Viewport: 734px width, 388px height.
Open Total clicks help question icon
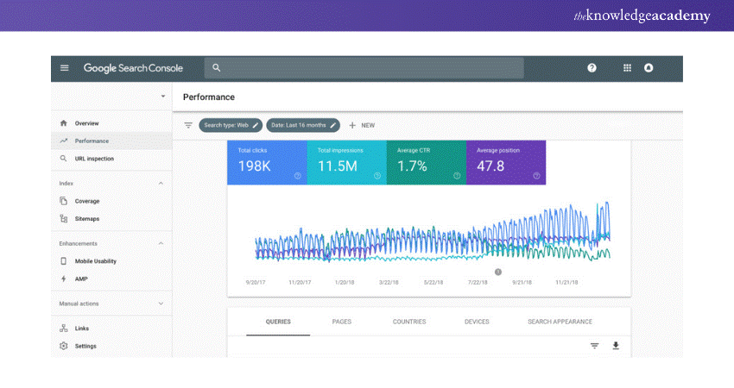[298, 176]
